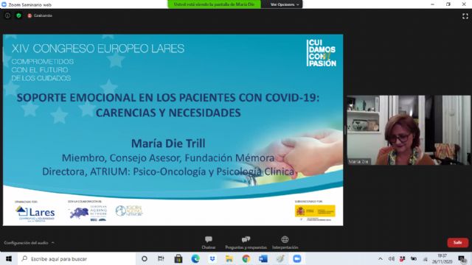The image size is (472, 265).
Task: Click the María Die Trill name on slide
Action: pyautogui.click(x=168, y=144)
